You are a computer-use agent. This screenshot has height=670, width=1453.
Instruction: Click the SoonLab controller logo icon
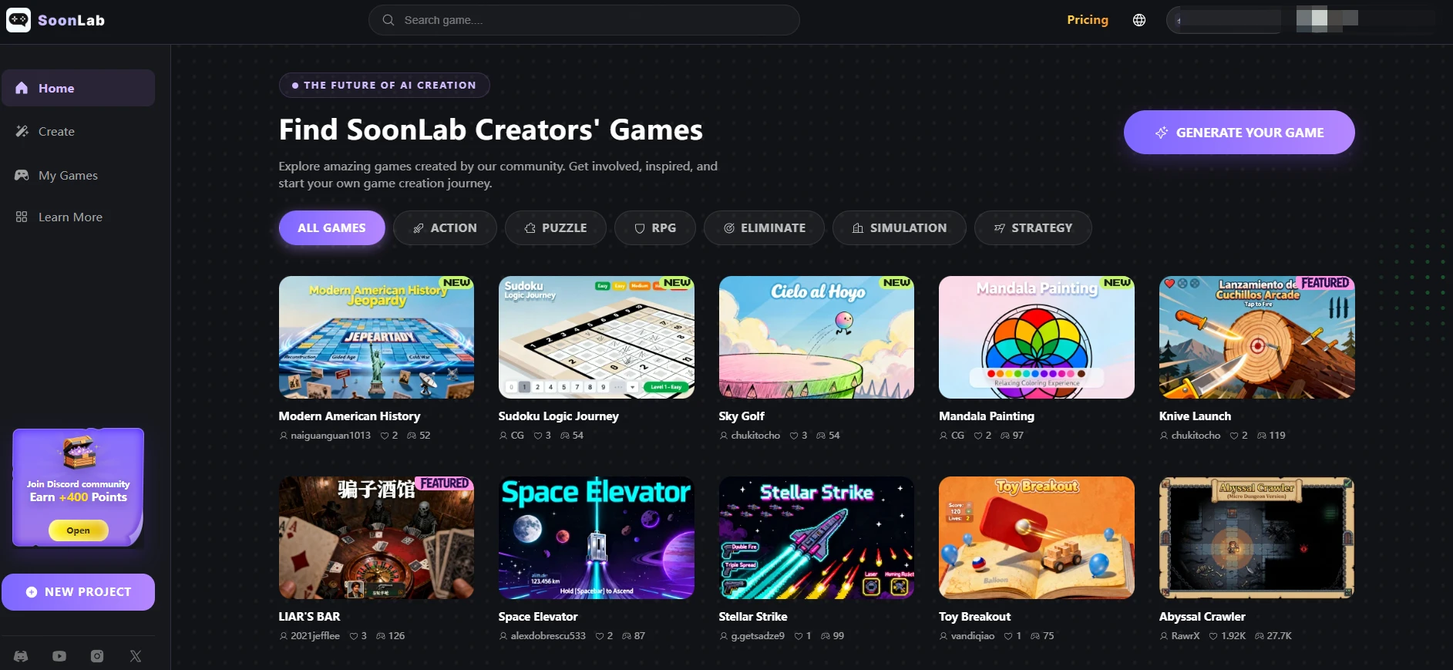pos(18,20)
